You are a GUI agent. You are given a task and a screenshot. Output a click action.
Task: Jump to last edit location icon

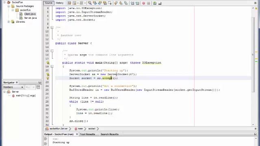point(69,3)
